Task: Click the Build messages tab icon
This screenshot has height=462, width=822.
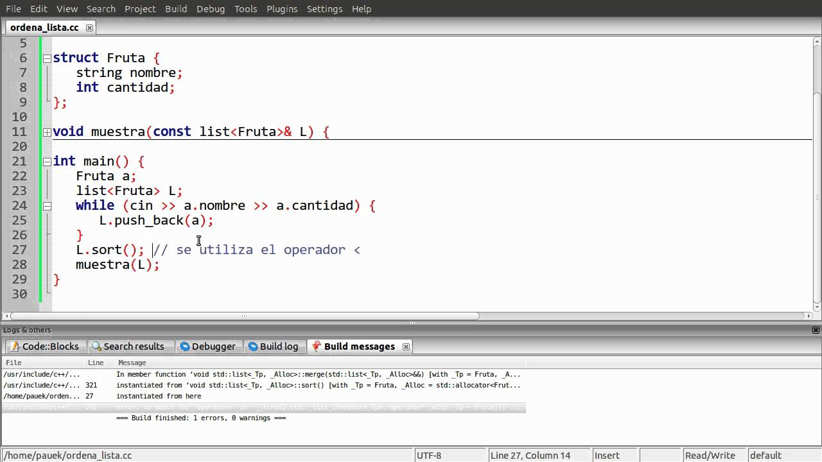Action: [x=317, y=346]
